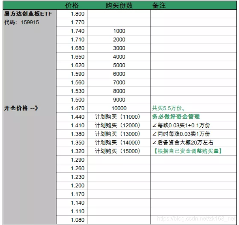Select price cell 1.470
Viewport: 239px width, 225px height.
[72, 108]
